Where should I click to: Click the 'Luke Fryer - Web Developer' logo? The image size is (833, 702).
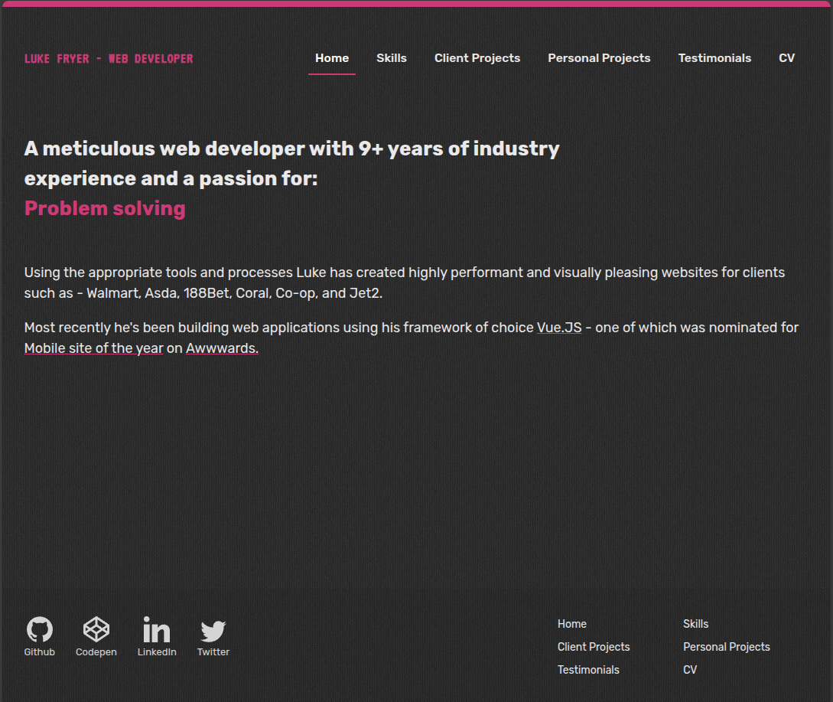[109, 57]
